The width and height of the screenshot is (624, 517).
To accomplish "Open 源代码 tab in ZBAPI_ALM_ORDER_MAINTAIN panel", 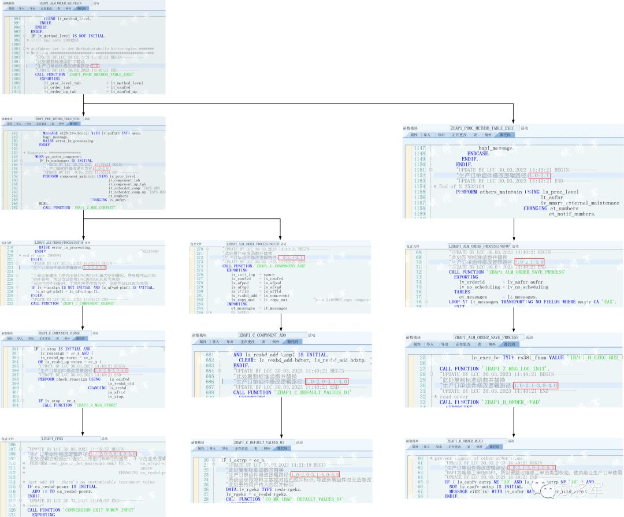I will click(x=81, y=8).
